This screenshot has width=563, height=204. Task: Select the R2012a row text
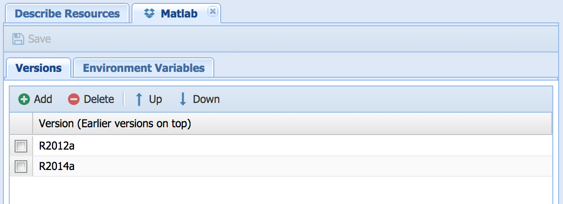pos(56,146)
